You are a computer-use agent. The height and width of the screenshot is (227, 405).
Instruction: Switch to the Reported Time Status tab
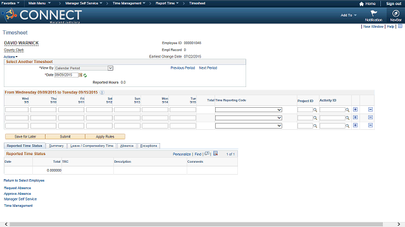(25, 146)
